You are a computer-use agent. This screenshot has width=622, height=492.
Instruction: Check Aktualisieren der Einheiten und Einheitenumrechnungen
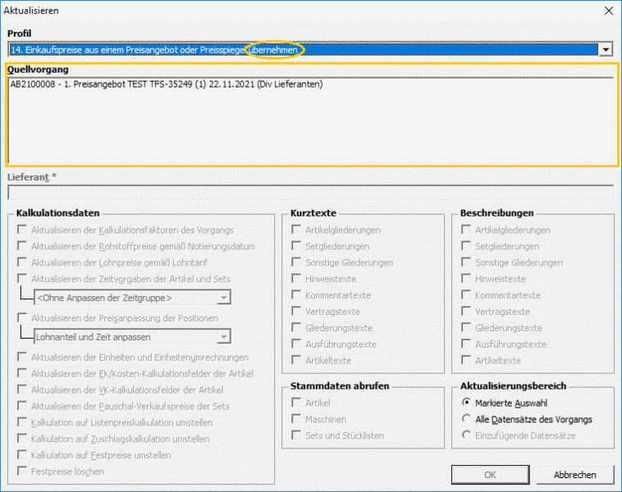tap(22, 357)
